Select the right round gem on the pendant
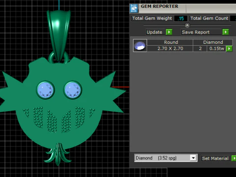The width and height of the screenshot is (236, 177). [73, 90]
